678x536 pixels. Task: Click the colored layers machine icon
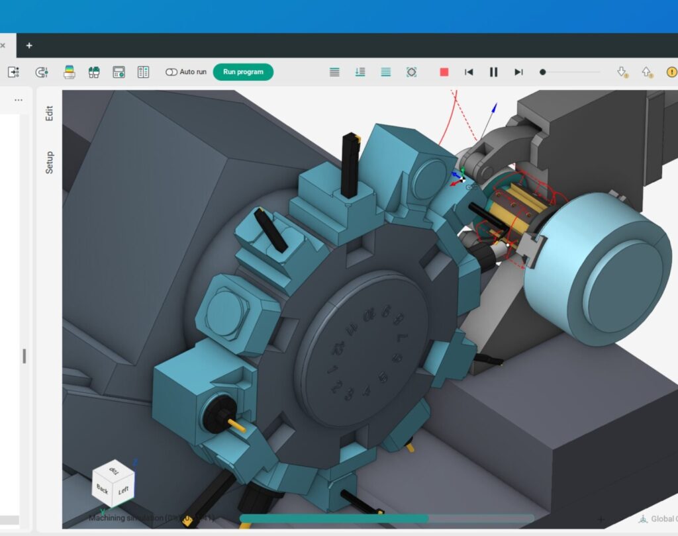click(69, 72)
